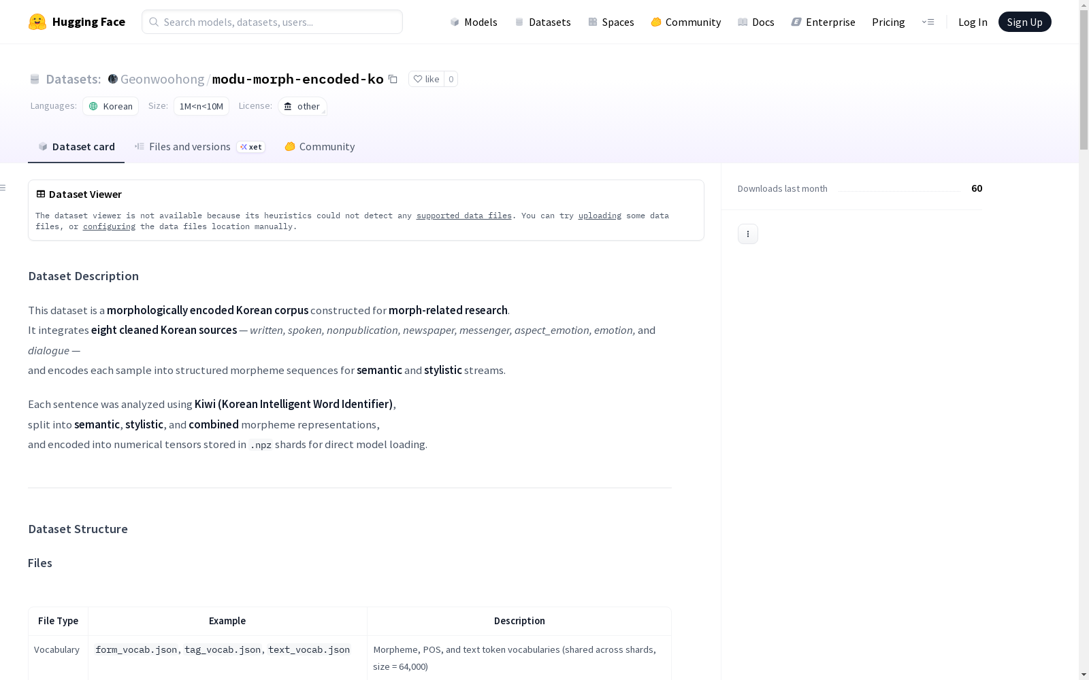
Task: Click the page vertical scrollbar thumb
Action: [x=1084, y=80]
